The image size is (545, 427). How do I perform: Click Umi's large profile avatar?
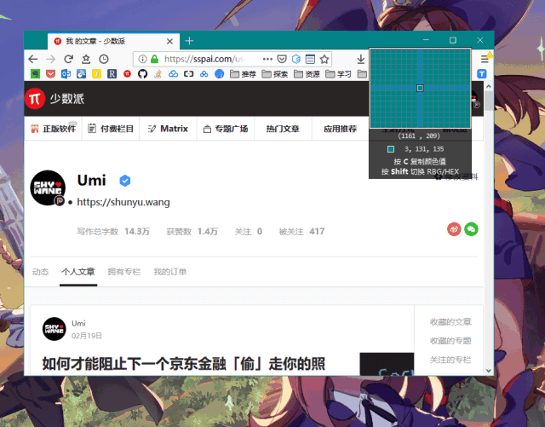[48, 188]
